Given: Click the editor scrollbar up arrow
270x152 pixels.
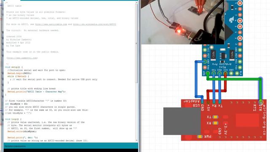Looking at the screenshot, I should (137, 3).
